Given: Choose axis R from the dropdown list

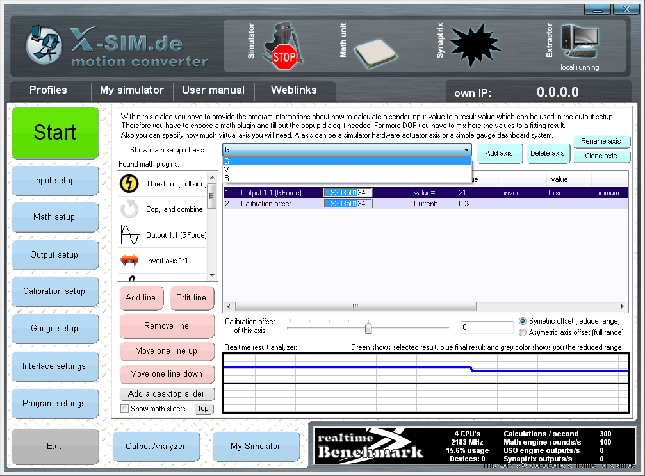Looking at the screenshot, I should pyautogui.click(x=227, y=177).
